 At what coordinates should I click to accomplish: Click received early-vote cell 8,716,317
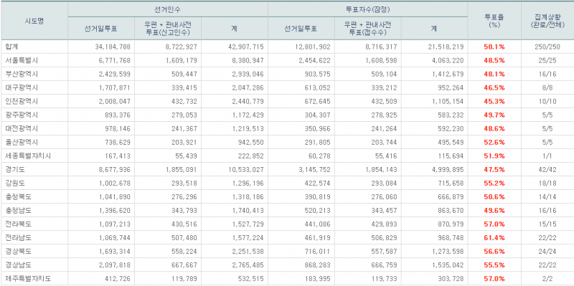381,47
